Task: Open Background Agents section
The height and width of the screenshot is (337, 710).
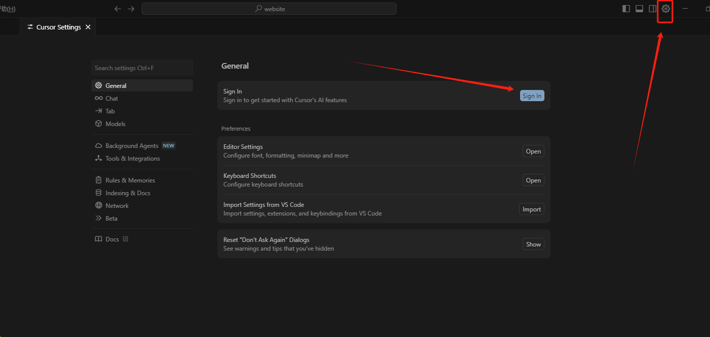Action: (x=142, y=145)
